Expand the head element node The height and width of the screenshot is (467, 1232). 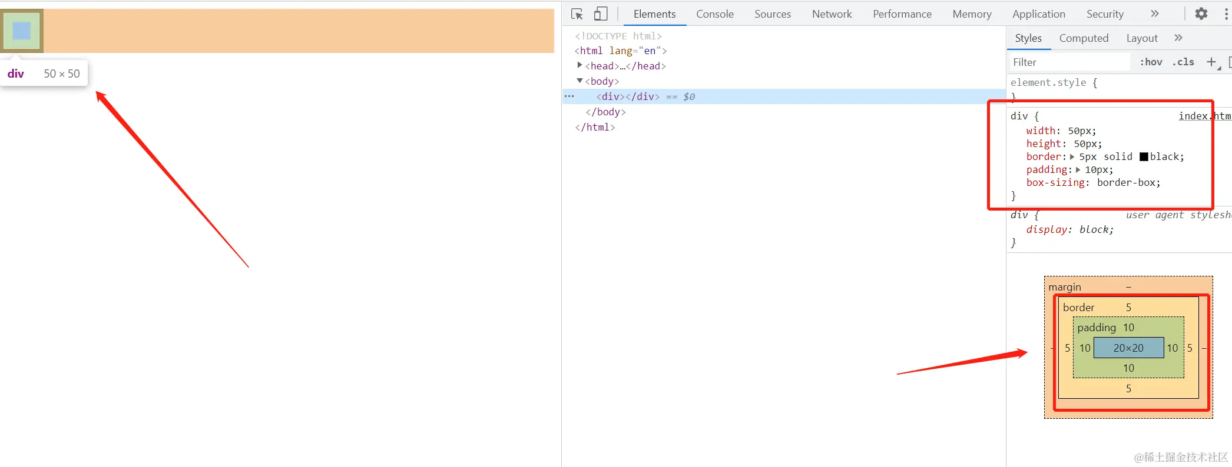[x=580, y=65]
